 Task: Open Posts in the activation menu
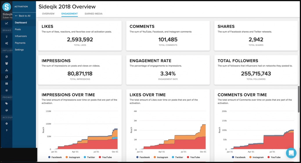click(x=18, y=29)
